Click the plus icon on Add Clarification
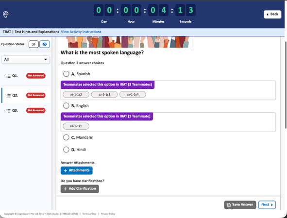 66,189
